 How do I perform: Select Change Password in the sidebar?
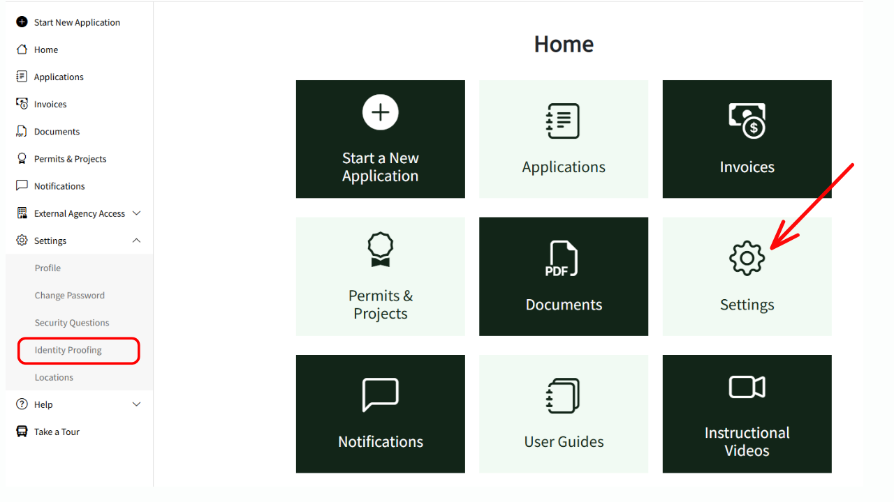coord(70,295)
